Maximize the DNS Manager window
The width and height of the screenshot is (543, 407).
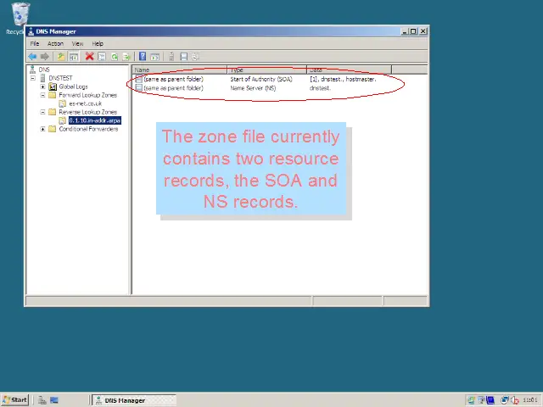(x=413, y=31)
